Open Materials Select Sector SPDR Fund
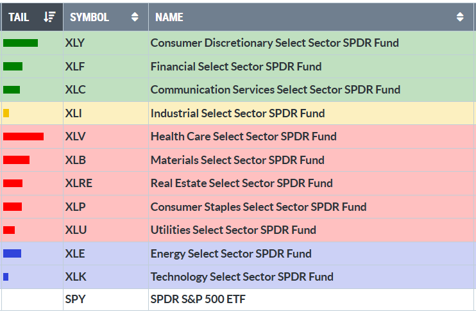The height and width of the screenshot is (314, 476). point(237,160)
